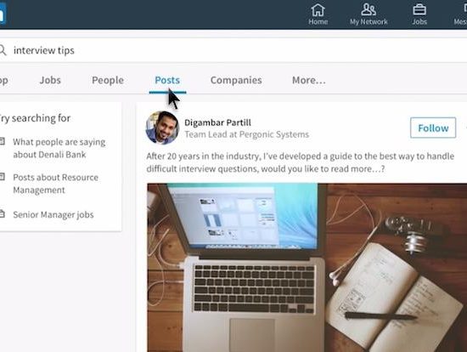Select the Posts search tab
467x352 pixels.
coord(167,80)
